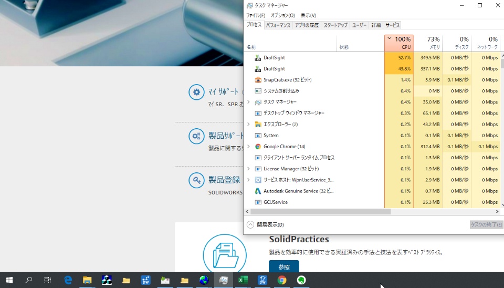
Task: Open Microsoft Edge from the taskbar
Action: click(x=68, y=280)
